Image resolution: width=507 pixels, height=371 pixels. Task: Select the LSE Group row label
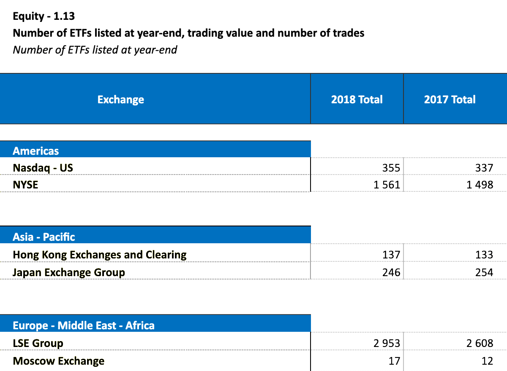(x=38, y=343)
